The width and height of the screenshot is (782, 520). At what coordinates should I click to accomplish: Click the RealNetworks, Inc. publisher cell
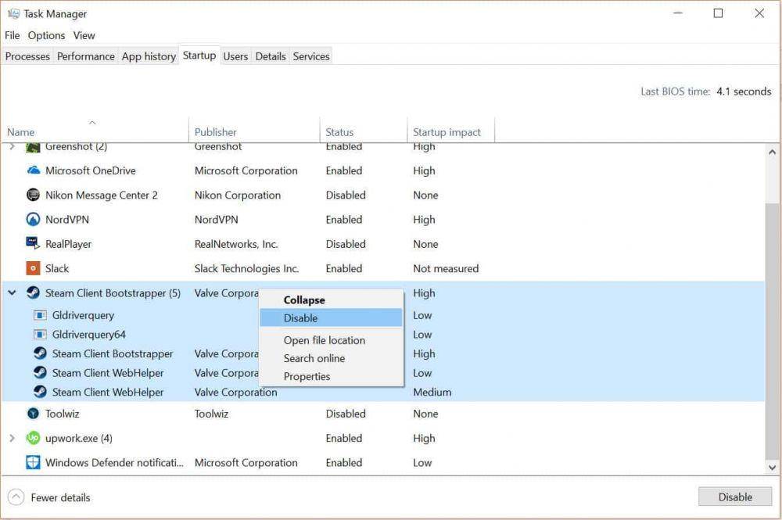(x=236, y=244)
